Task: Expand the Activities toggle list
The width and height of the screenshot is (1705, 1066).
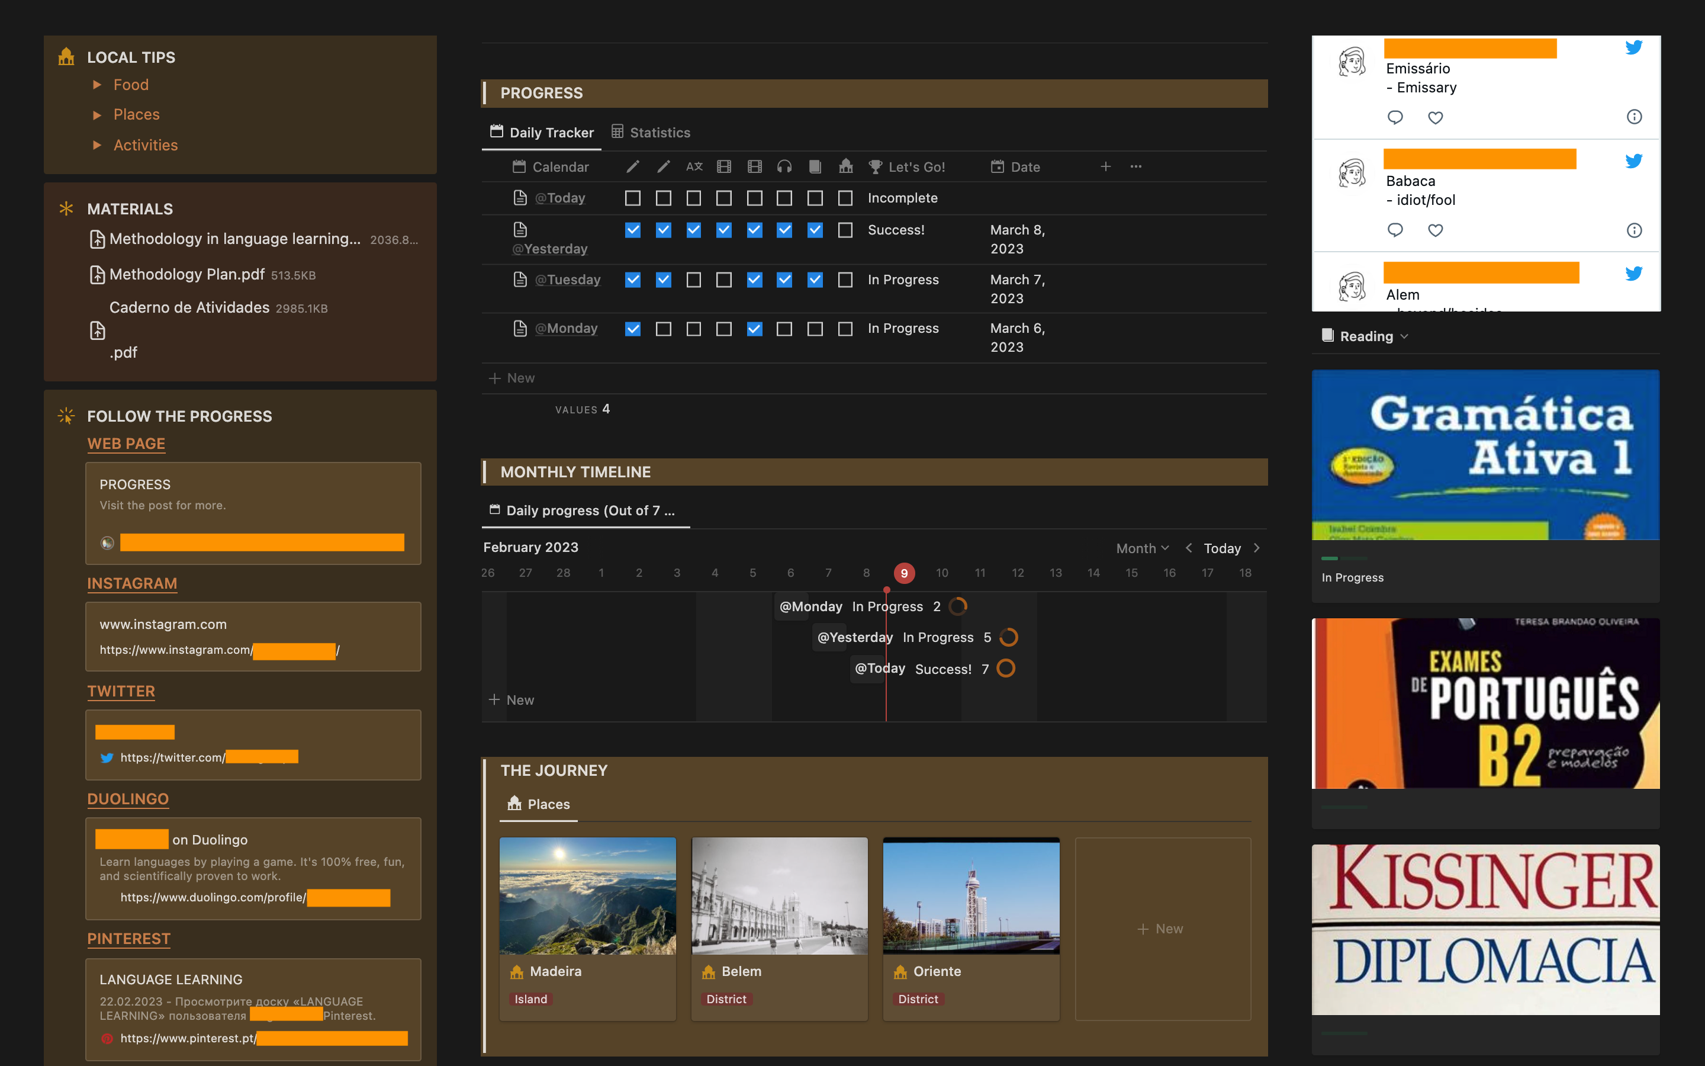Action: [97, 145]
